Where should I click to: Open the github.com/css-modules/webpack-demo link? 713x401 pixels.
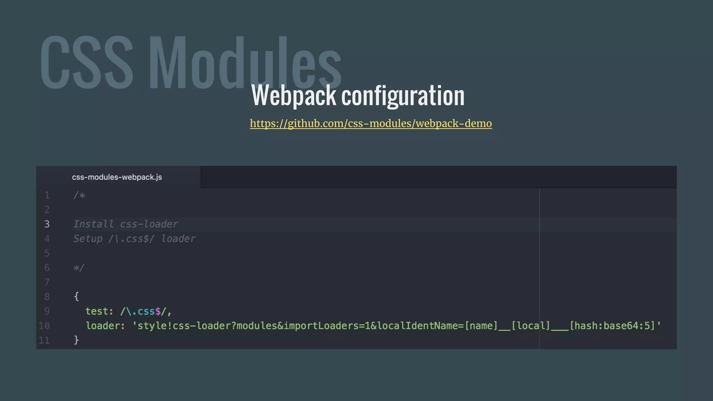(371, 124)
